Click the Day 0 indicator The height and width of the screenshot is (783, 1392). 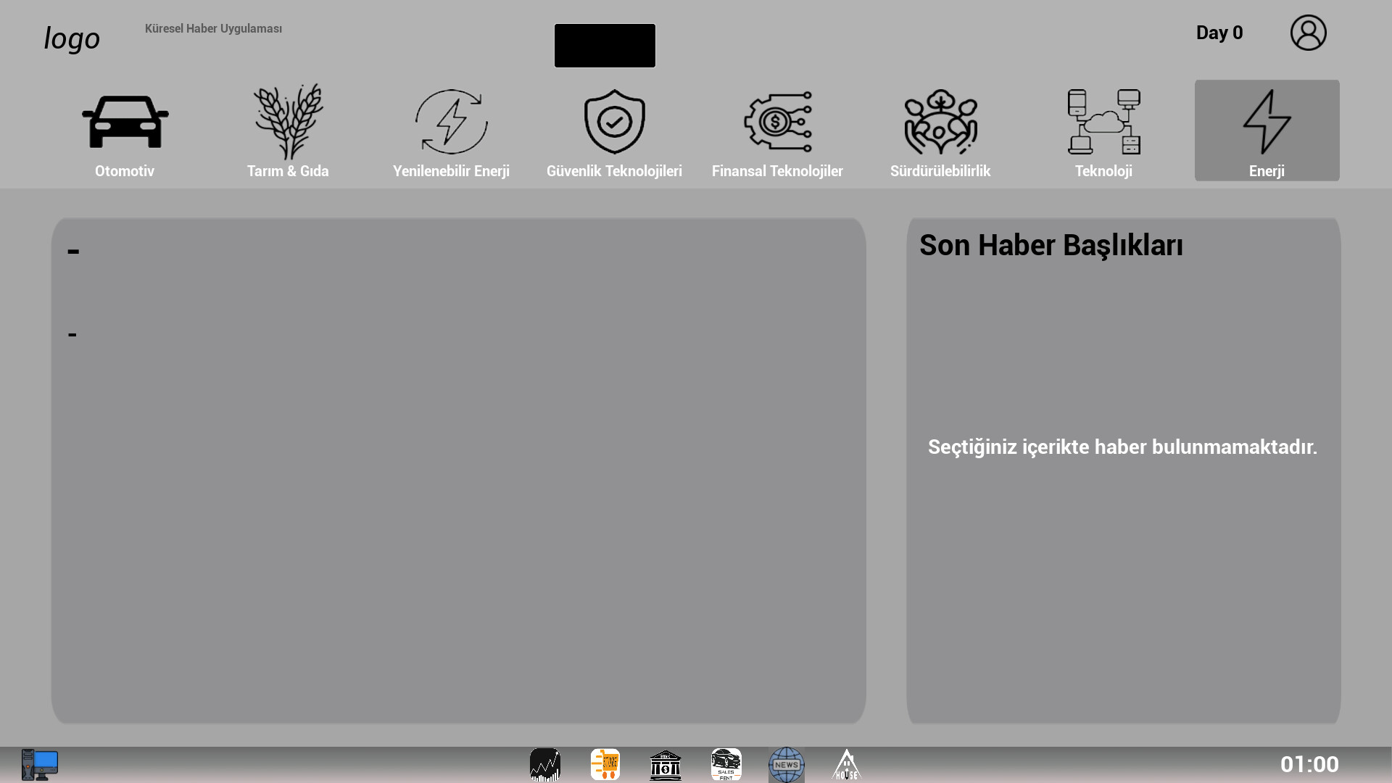[1219, 32]
